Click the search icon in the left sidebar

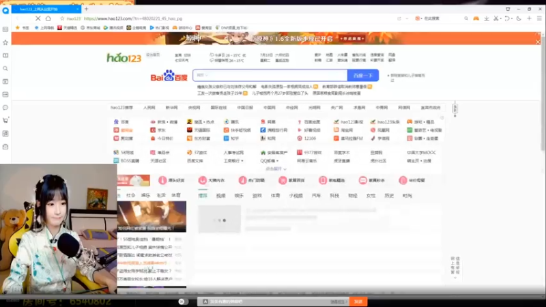5,69
